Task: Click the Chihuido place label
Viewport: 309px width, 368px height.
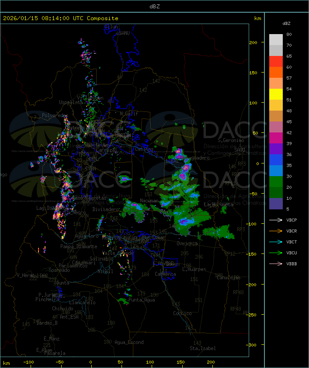Action: 62,309
